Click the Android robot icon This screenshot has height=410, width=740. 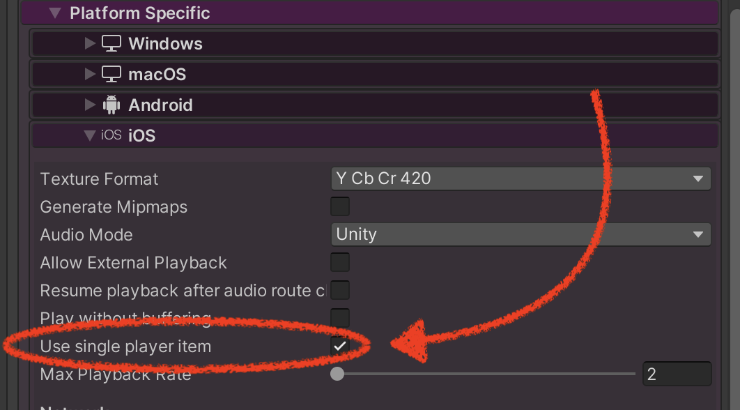[x=113, y=105]
